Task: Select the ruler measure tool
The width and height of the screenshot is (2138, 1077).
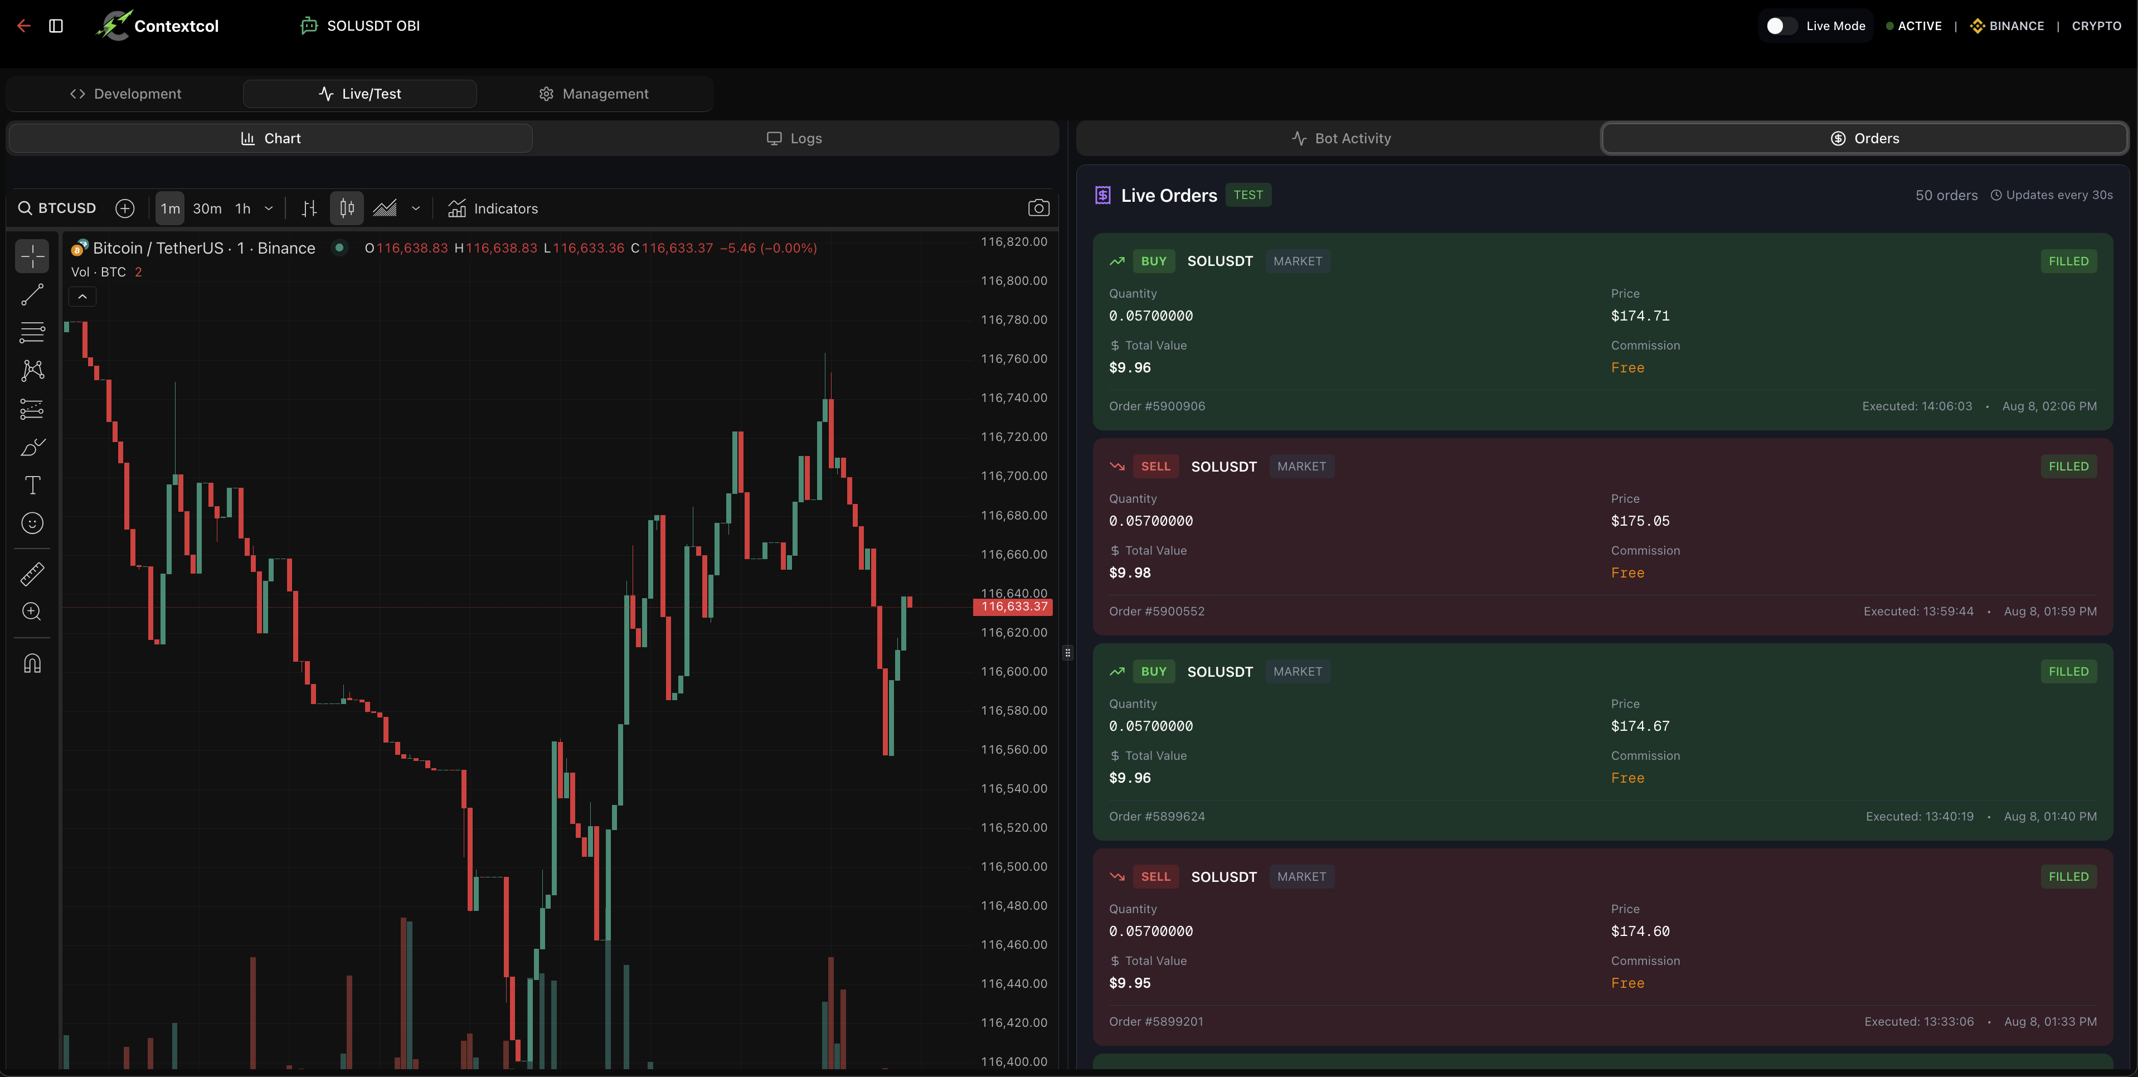Action: pos(32,573)
